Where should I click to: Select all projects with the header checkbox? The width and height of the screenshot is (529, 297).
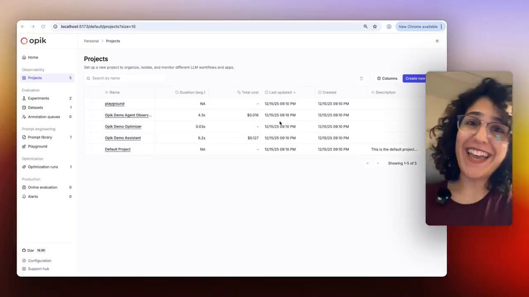point(92,92)
